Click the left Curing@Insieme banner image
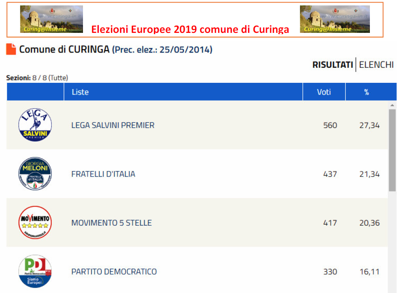The height and width of the screenshot is (293, 397). 51,19
